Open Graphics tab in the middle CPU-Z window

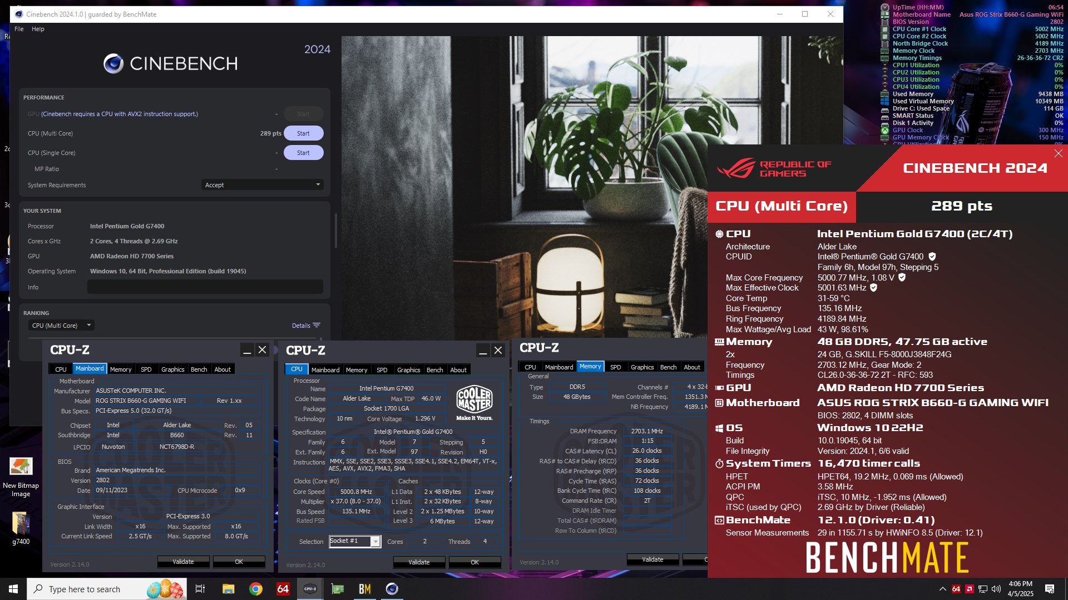tap(409, 370)
